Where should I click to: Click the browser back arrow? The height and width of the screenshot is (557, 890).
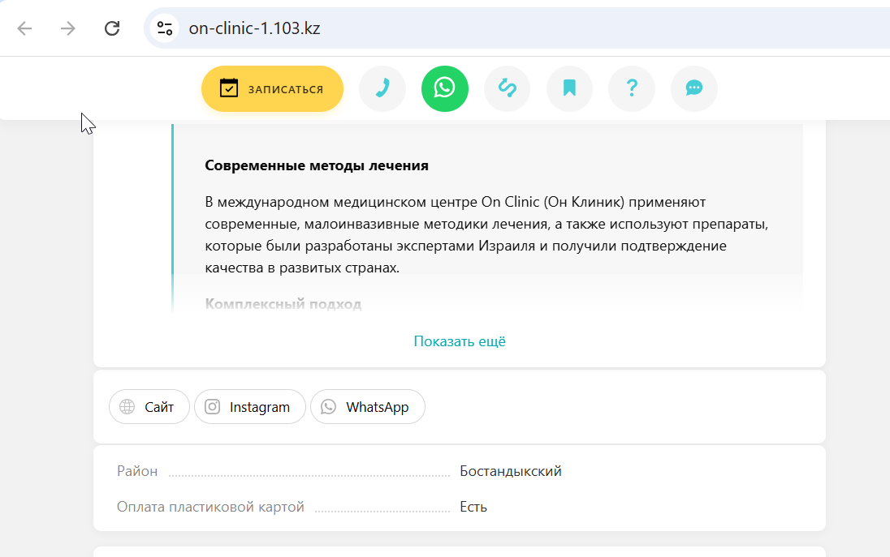pos(24,28)
